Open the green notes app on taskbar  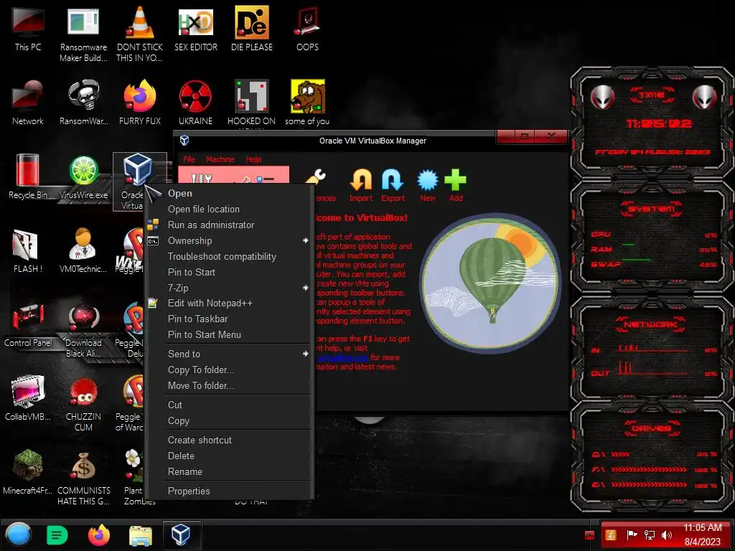tap(57, 535)
